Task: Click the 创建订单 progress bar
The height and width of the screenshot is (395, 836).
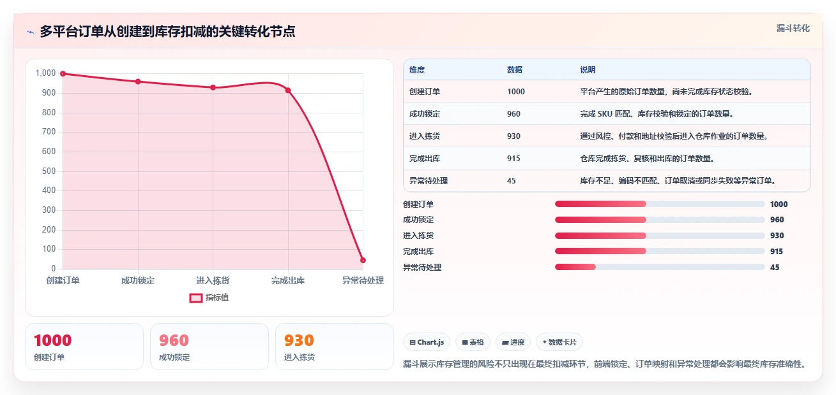Action: (660, 204)
